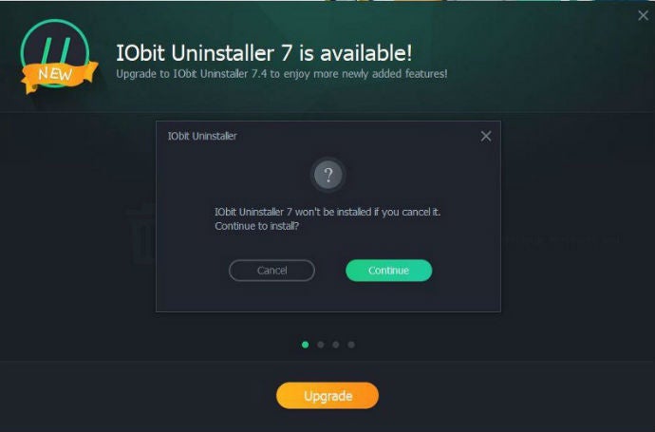Select the first green slide indicator dot
655x432 pixels.
click(x=306, y=345)
